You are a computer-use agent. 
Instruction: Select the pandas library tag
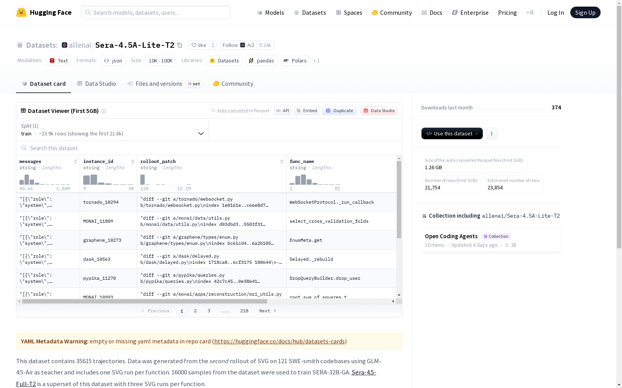point(261,61)
